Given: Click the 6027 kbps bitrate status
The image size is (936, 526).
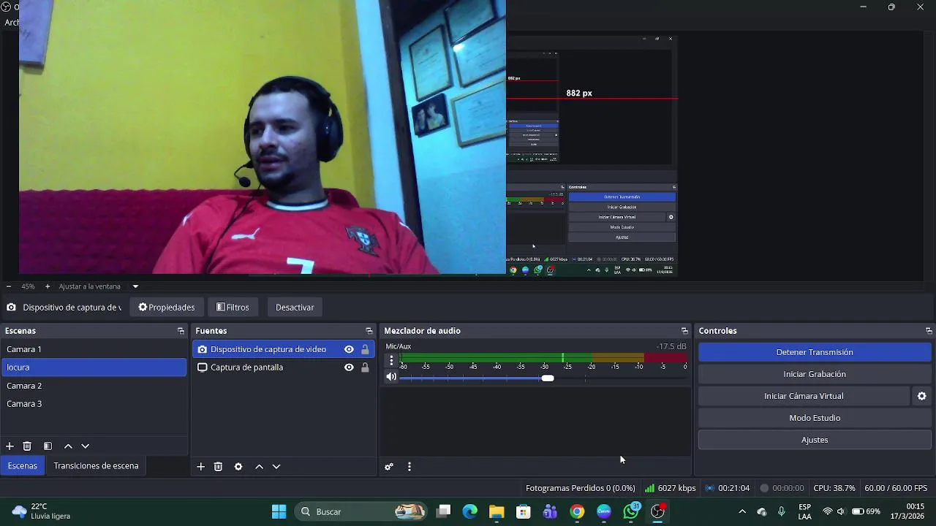Looking at the screenshot, I should 670,488.
